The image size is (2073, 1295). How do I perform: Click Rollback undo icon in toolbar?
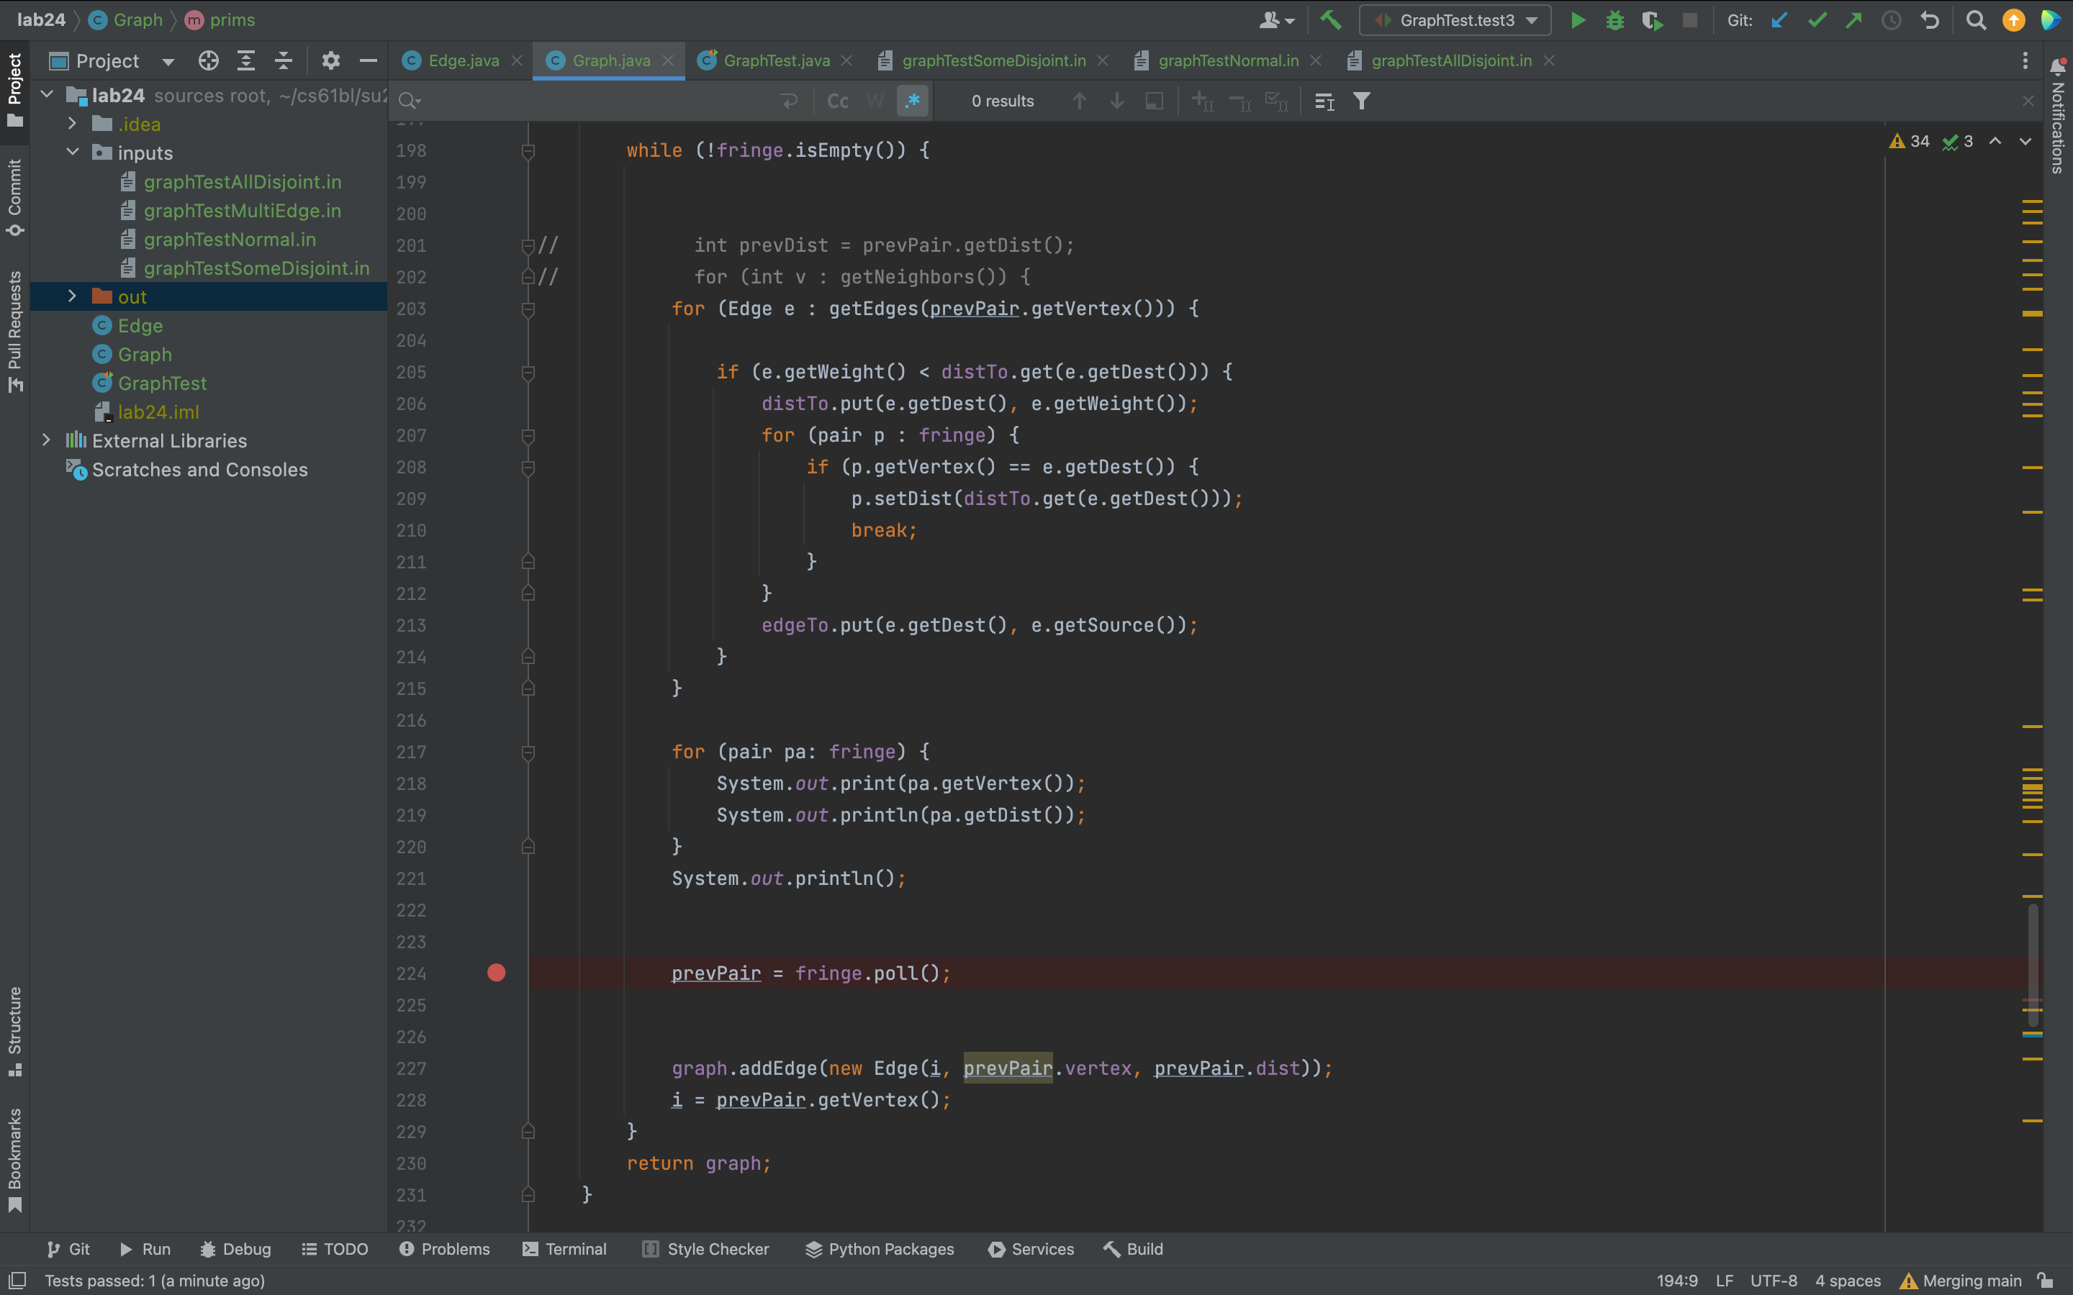tap(1929, 21)
